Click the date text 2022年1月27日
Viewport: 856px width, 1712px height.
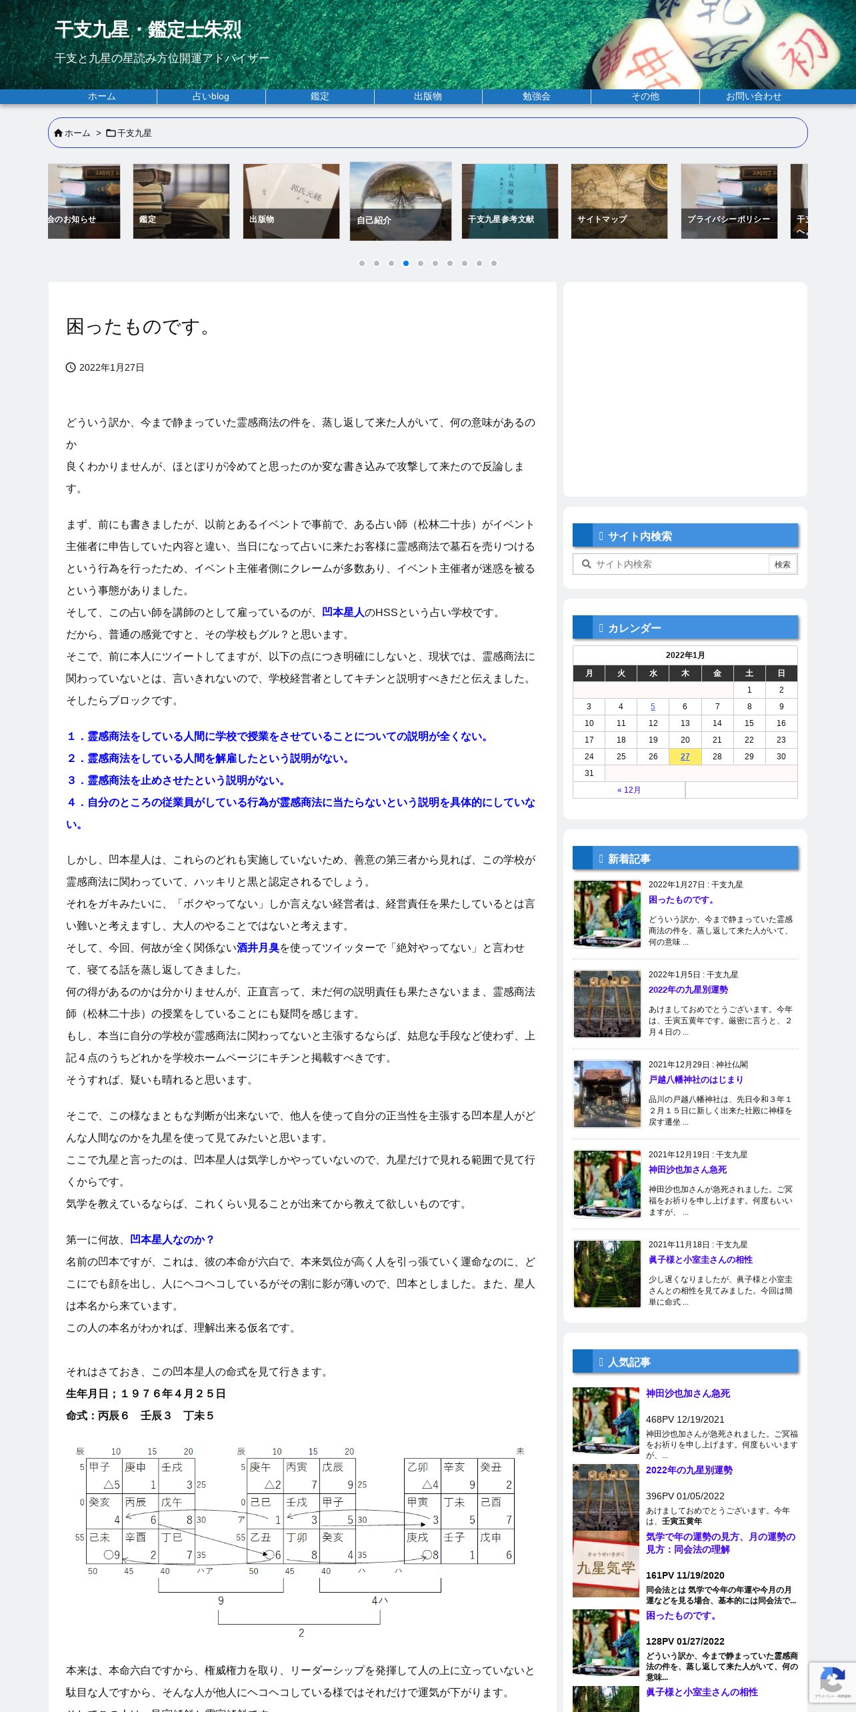point(112,368)
